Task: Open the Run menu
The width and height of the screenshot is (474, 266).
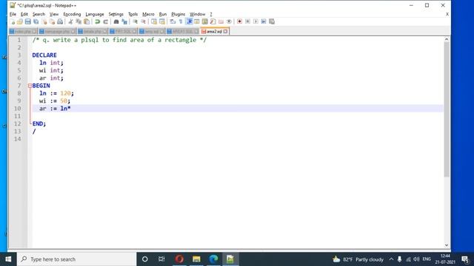Action: click(163, 14)
